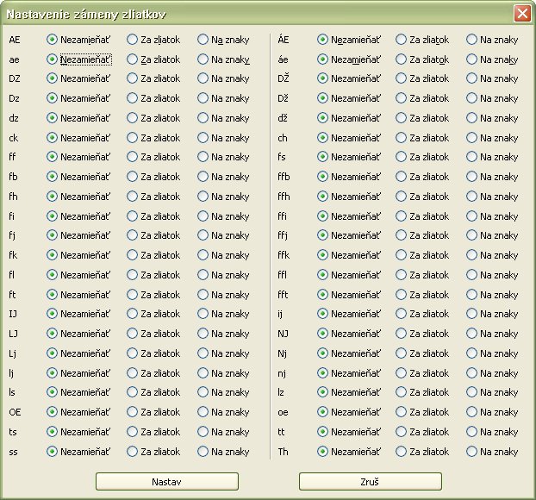
Task: Click the 'Nj' ligature label
Action: (283, 353)
